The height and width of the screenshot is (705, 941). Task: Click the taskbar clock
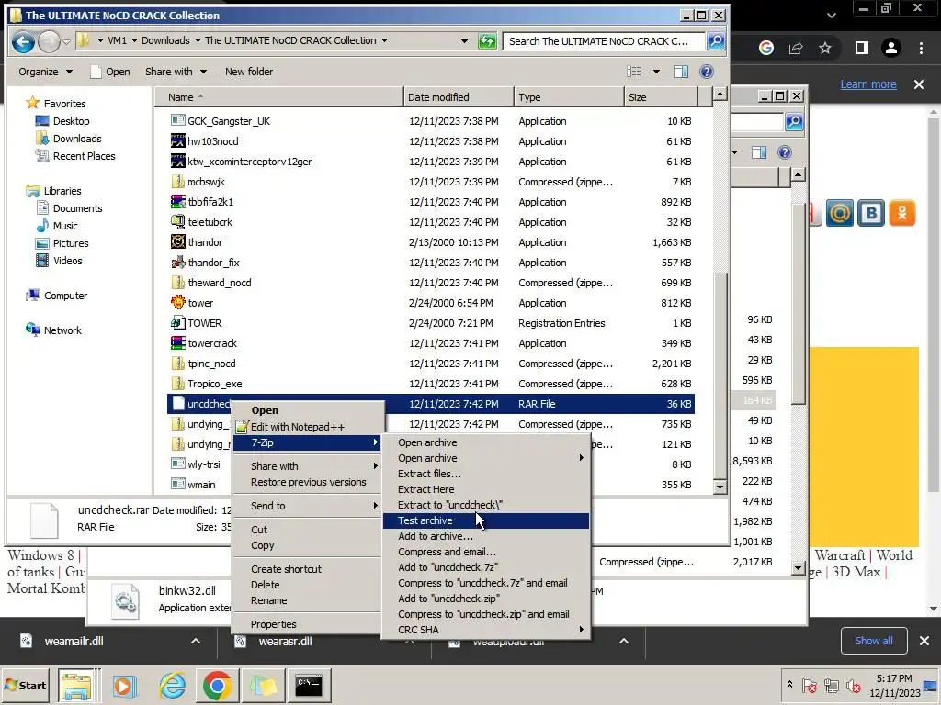point(894,685)
